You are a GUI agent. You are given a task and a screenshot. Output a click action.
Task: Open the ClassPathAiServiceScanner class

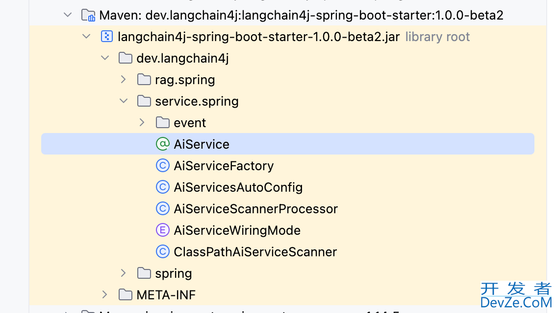tap(255, 252)
